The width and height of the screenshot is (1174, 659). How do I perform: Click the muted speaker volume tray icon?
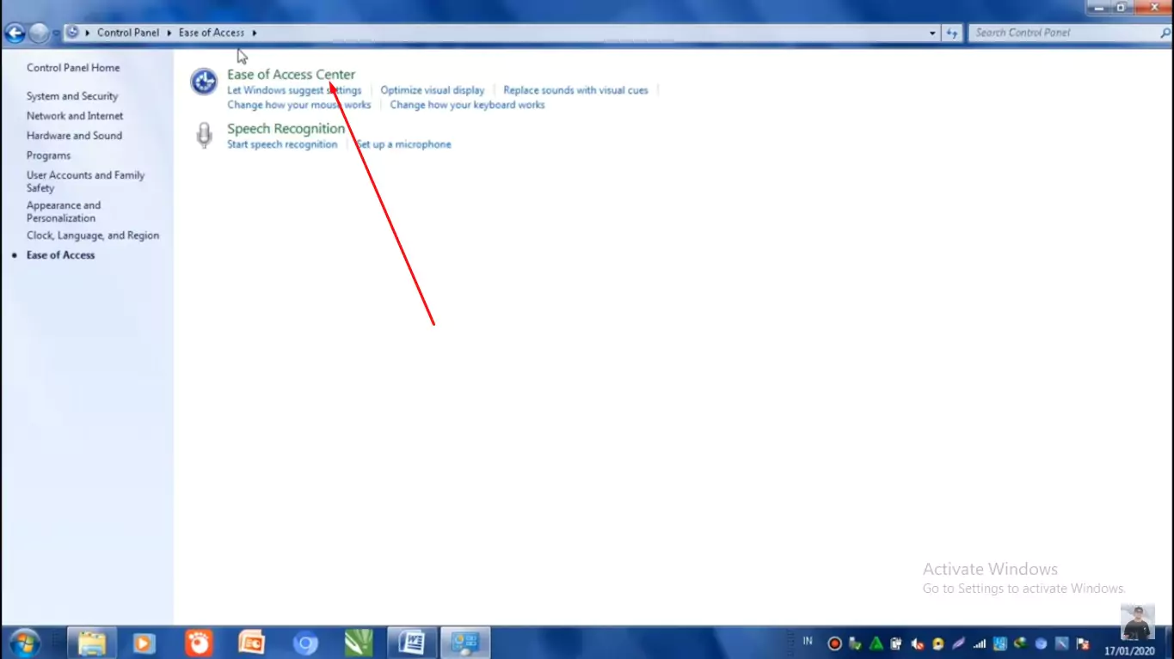coord(917,644)
